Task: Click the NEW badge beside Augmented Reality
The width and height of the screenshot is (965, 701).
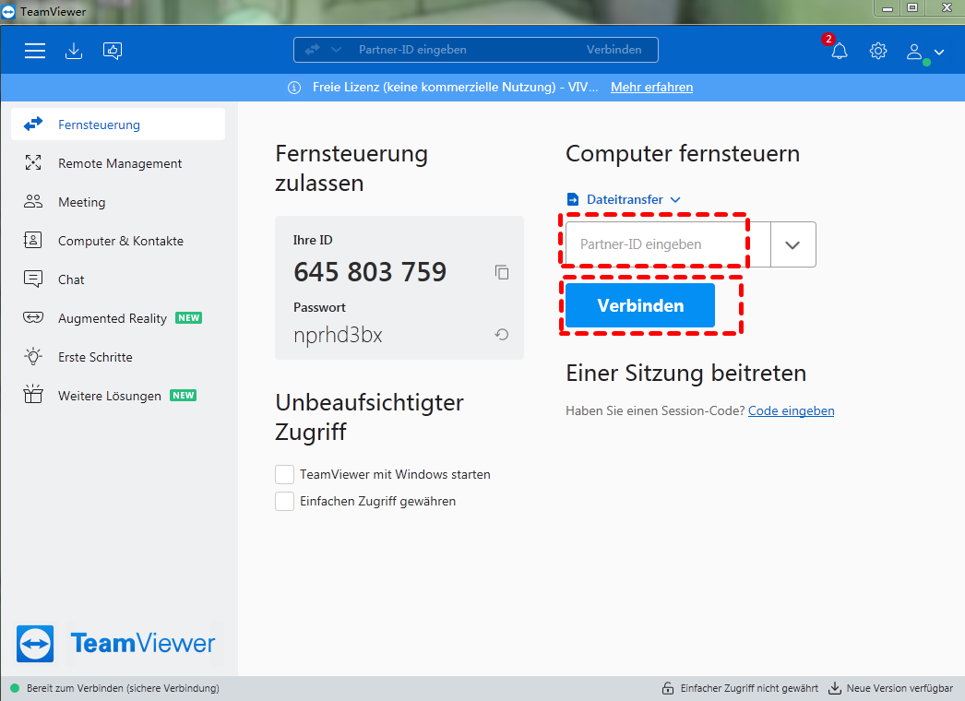Action: click(188, 318)
